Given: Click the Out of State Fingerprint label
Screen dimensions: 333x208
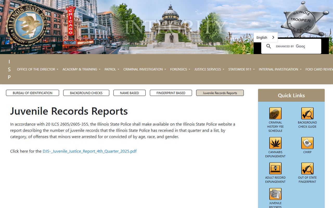Looking at the screenshot, I should [307, 180].
